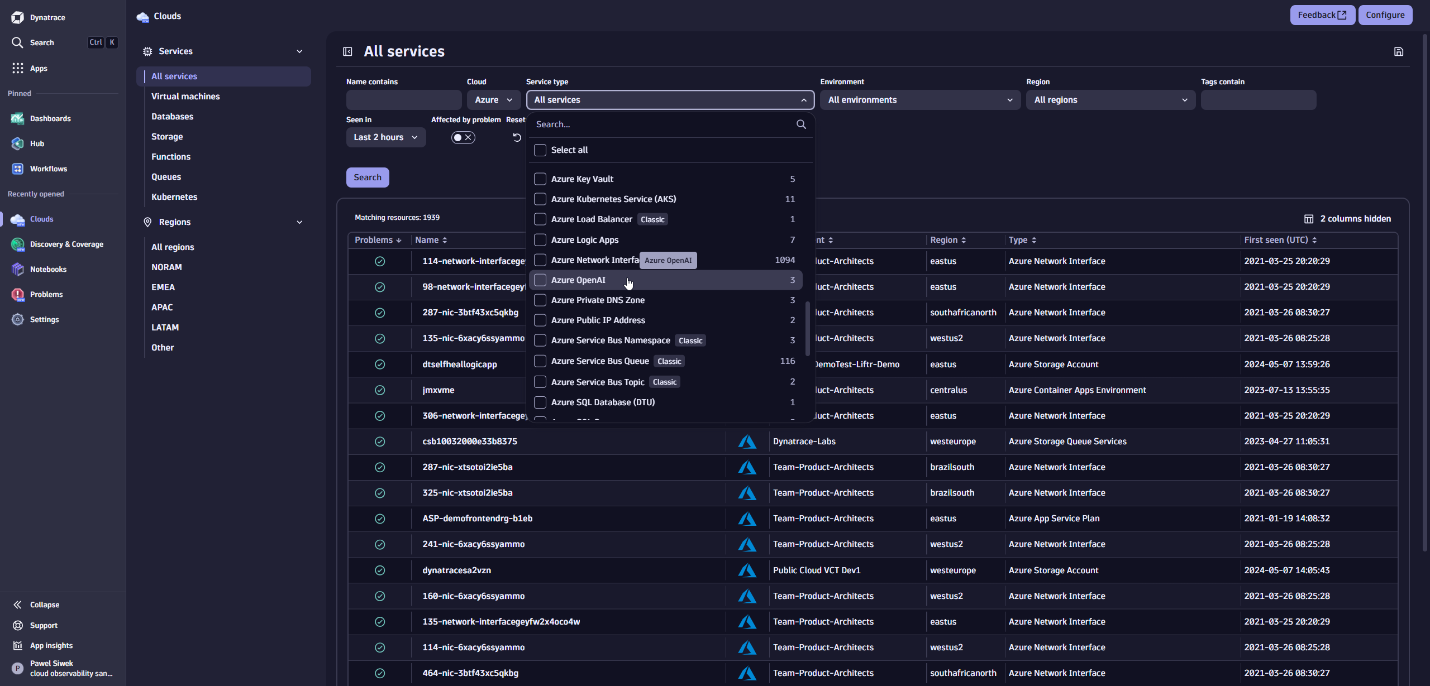Screen dimensions: 1430x686
Task: Click the Configure button
Action: click(x=1385, y=15)
